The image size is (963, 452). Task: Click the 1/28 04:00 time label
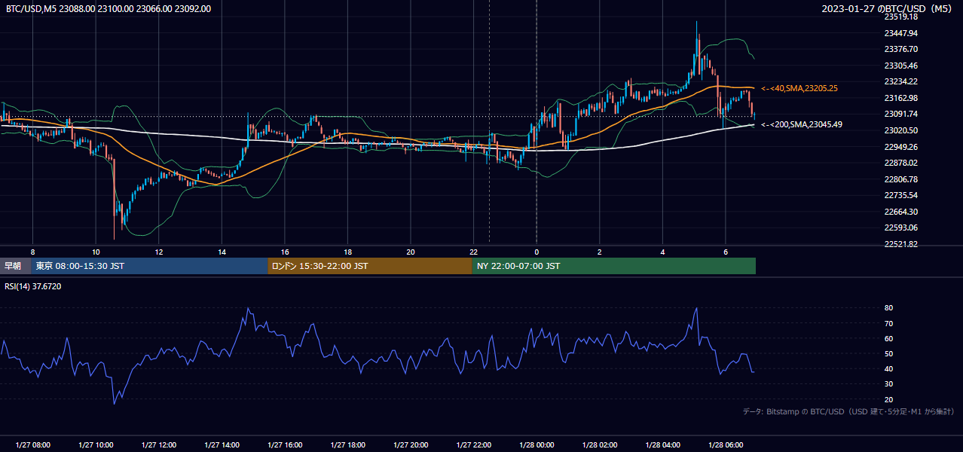[663, 445]
